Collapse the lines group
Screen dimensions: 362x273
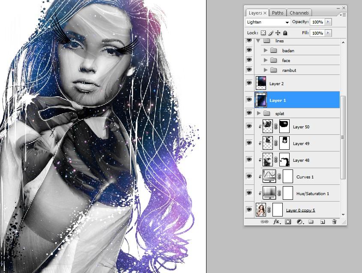pyautogui.click(x=258, y=41)
